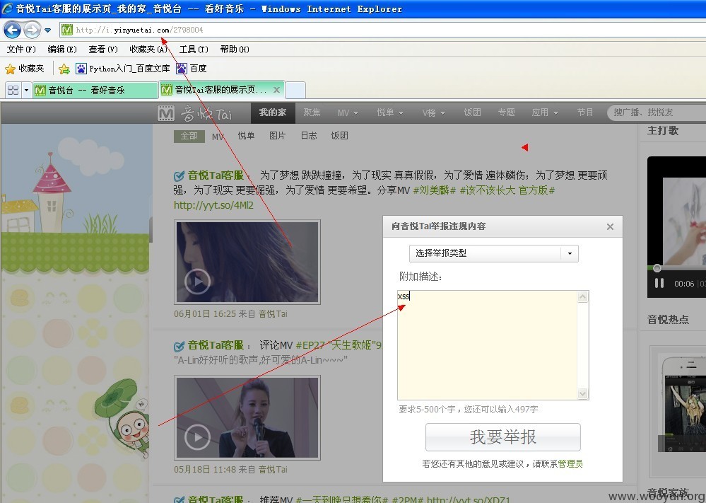Click the browser Back arrow button
706x503 pixels.
(x=12, y=30)
